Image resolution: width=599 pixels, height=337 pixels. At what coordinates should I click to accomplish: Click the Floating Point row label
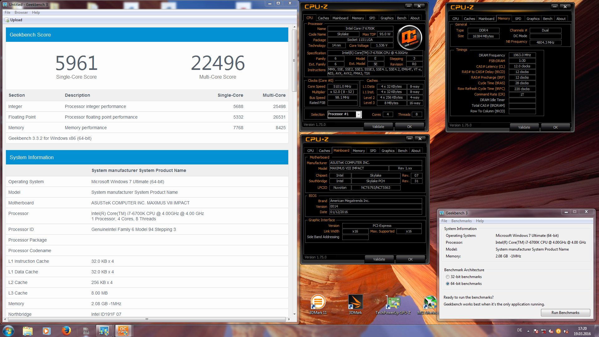click(22, 117)
